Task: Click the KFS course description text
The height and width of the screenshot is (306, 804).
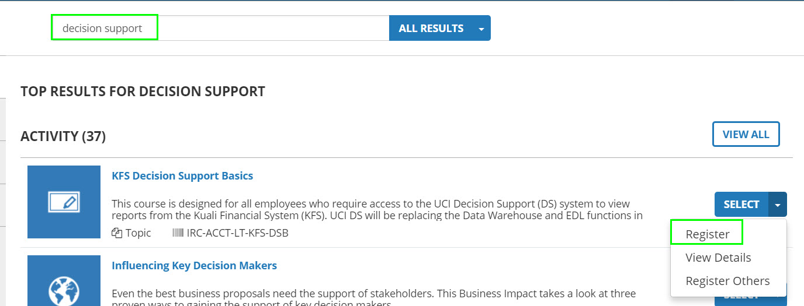Action: click(374, 210)
